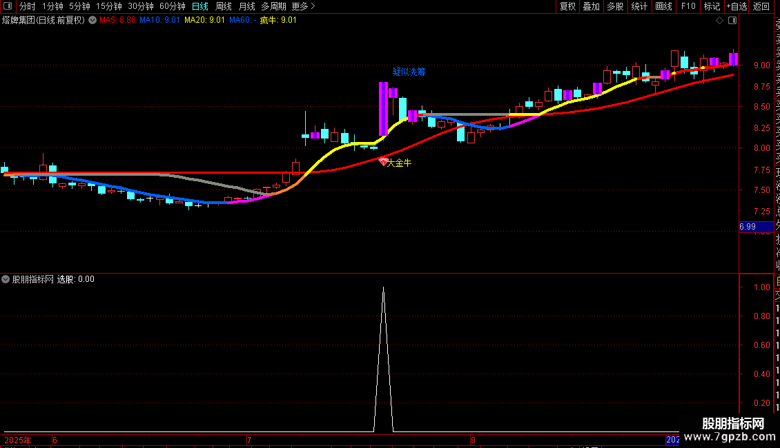Click the 2025年 label on time axis
The width and height of the screenshot is (780, 448).
(18, 440)
